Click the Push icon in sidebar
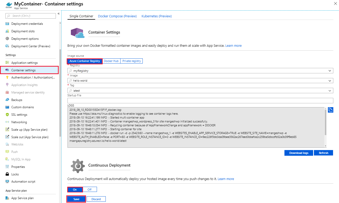 click(x=7, y=152)
